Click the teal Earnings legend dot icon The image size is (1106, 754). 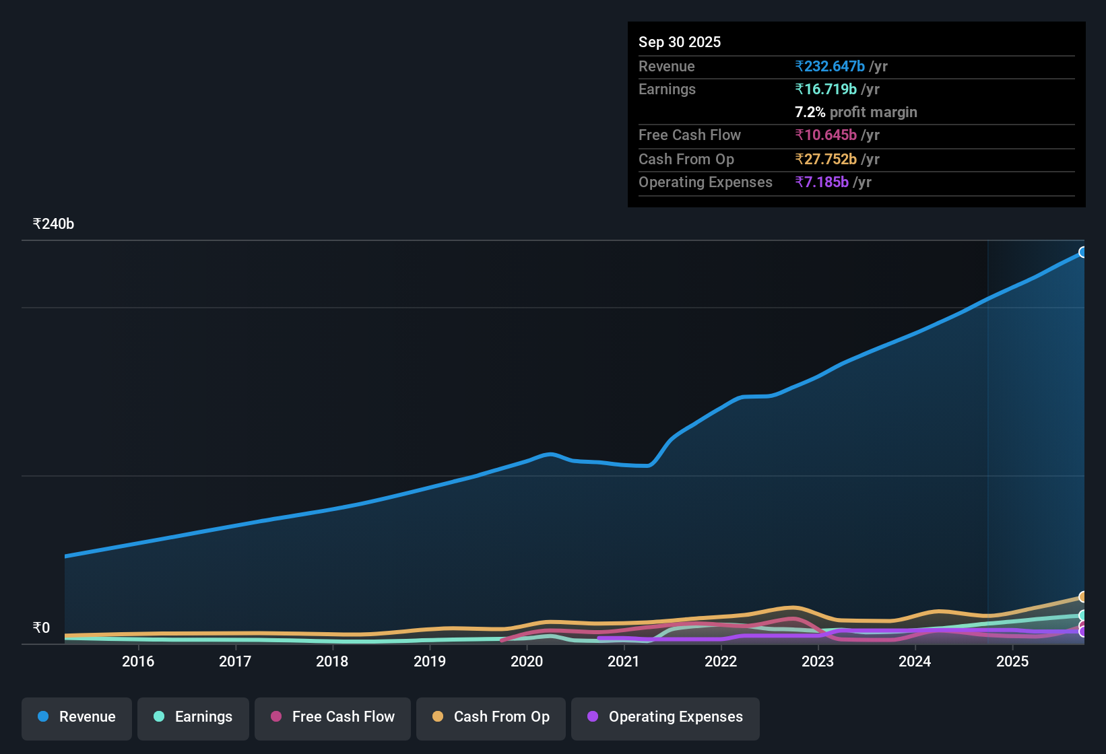(x=159, y=717)
